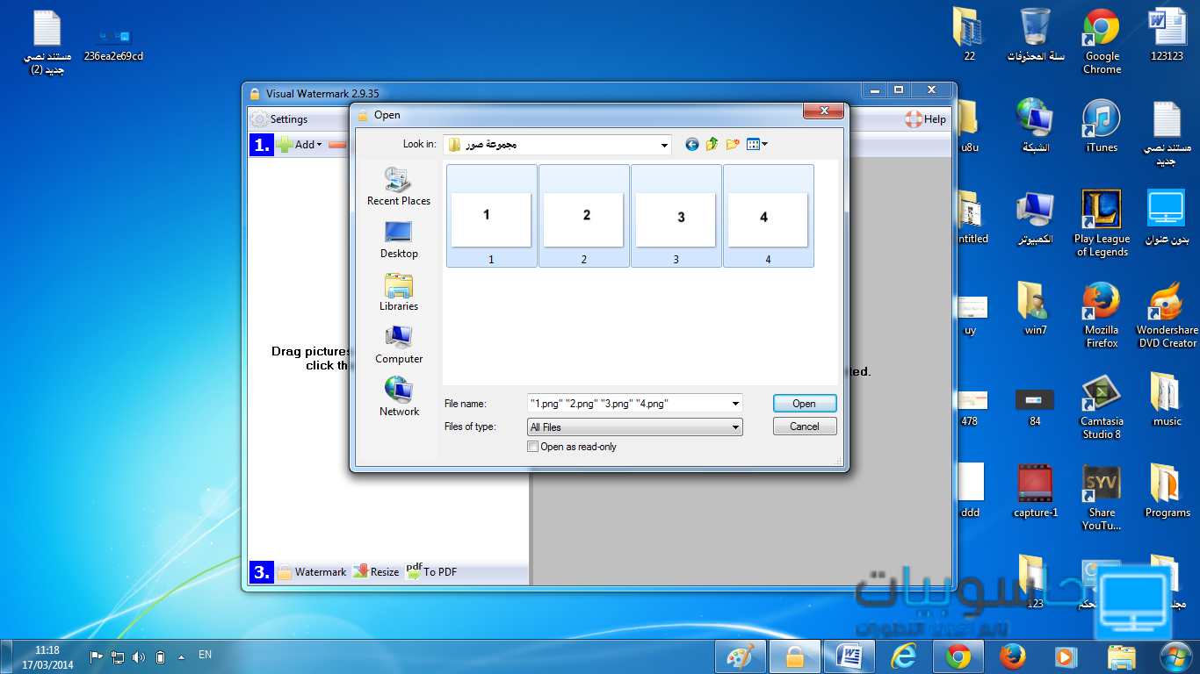
Task: Click the Watermark button at the bottom
Action: 312,572
